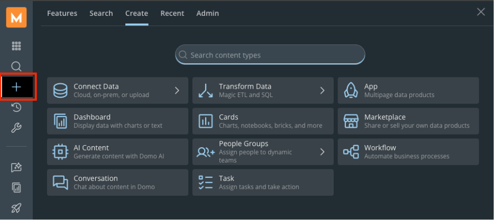Click the App tile title
Image resolution: width=495 pixels, height=220 pixels.
coord(371,86)
